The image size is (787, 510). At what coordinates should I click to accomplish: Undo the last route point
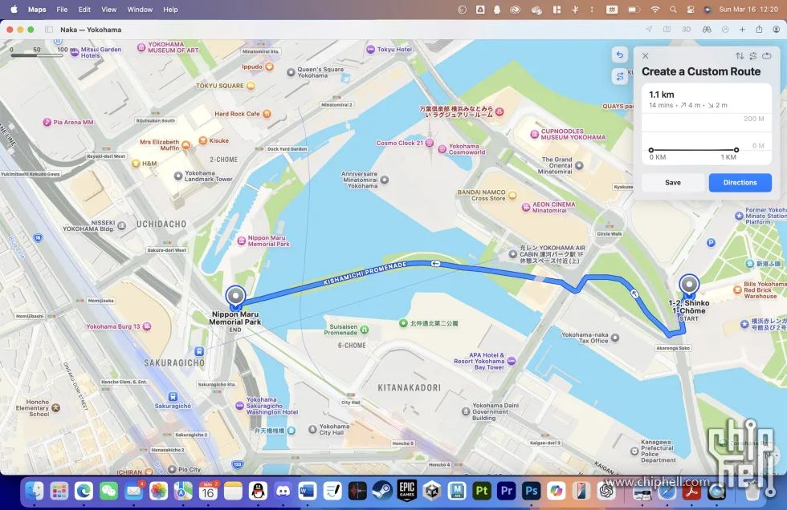click(620, 55)
